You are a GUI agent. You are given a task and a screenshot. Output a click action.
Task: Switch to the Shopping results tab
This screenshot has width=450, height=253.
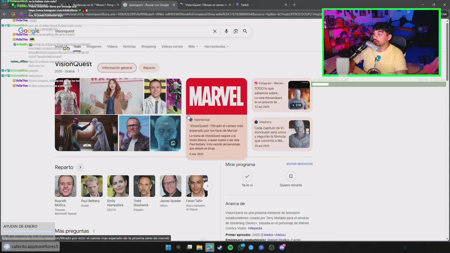[148, 46]
